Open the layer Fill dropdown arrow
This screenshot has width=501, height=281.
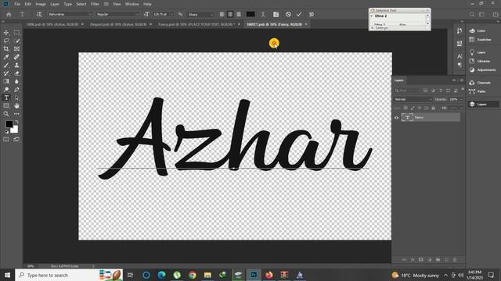click(x=461, y=108)
